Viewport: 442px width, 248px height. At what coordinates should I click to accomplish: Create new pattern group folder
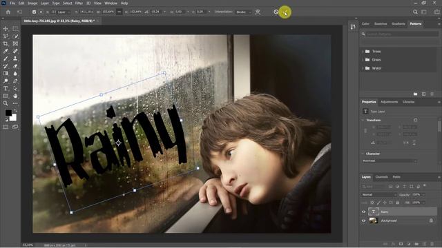tap(415, 94)
